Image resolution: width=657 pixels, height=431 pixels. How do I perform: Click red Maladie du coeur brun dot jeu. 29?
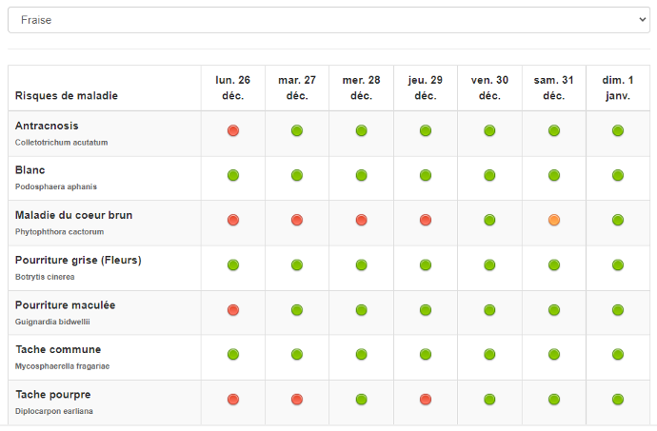coord(426,220)
